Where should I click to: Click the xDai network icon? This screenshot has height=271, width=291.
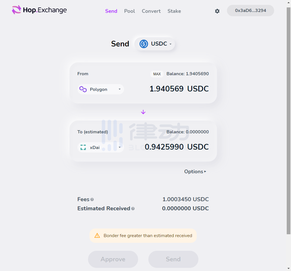point(83,147)
